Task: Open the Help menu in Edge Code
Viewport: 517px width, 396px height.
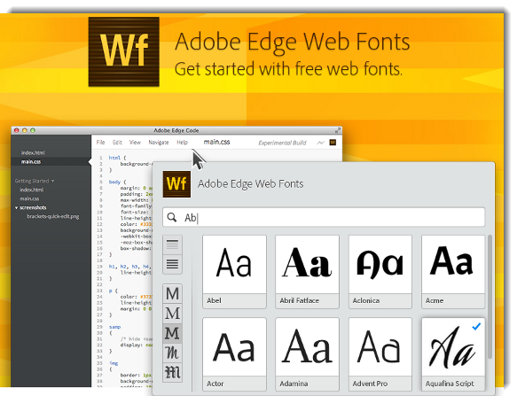Action: pos(182,143)
